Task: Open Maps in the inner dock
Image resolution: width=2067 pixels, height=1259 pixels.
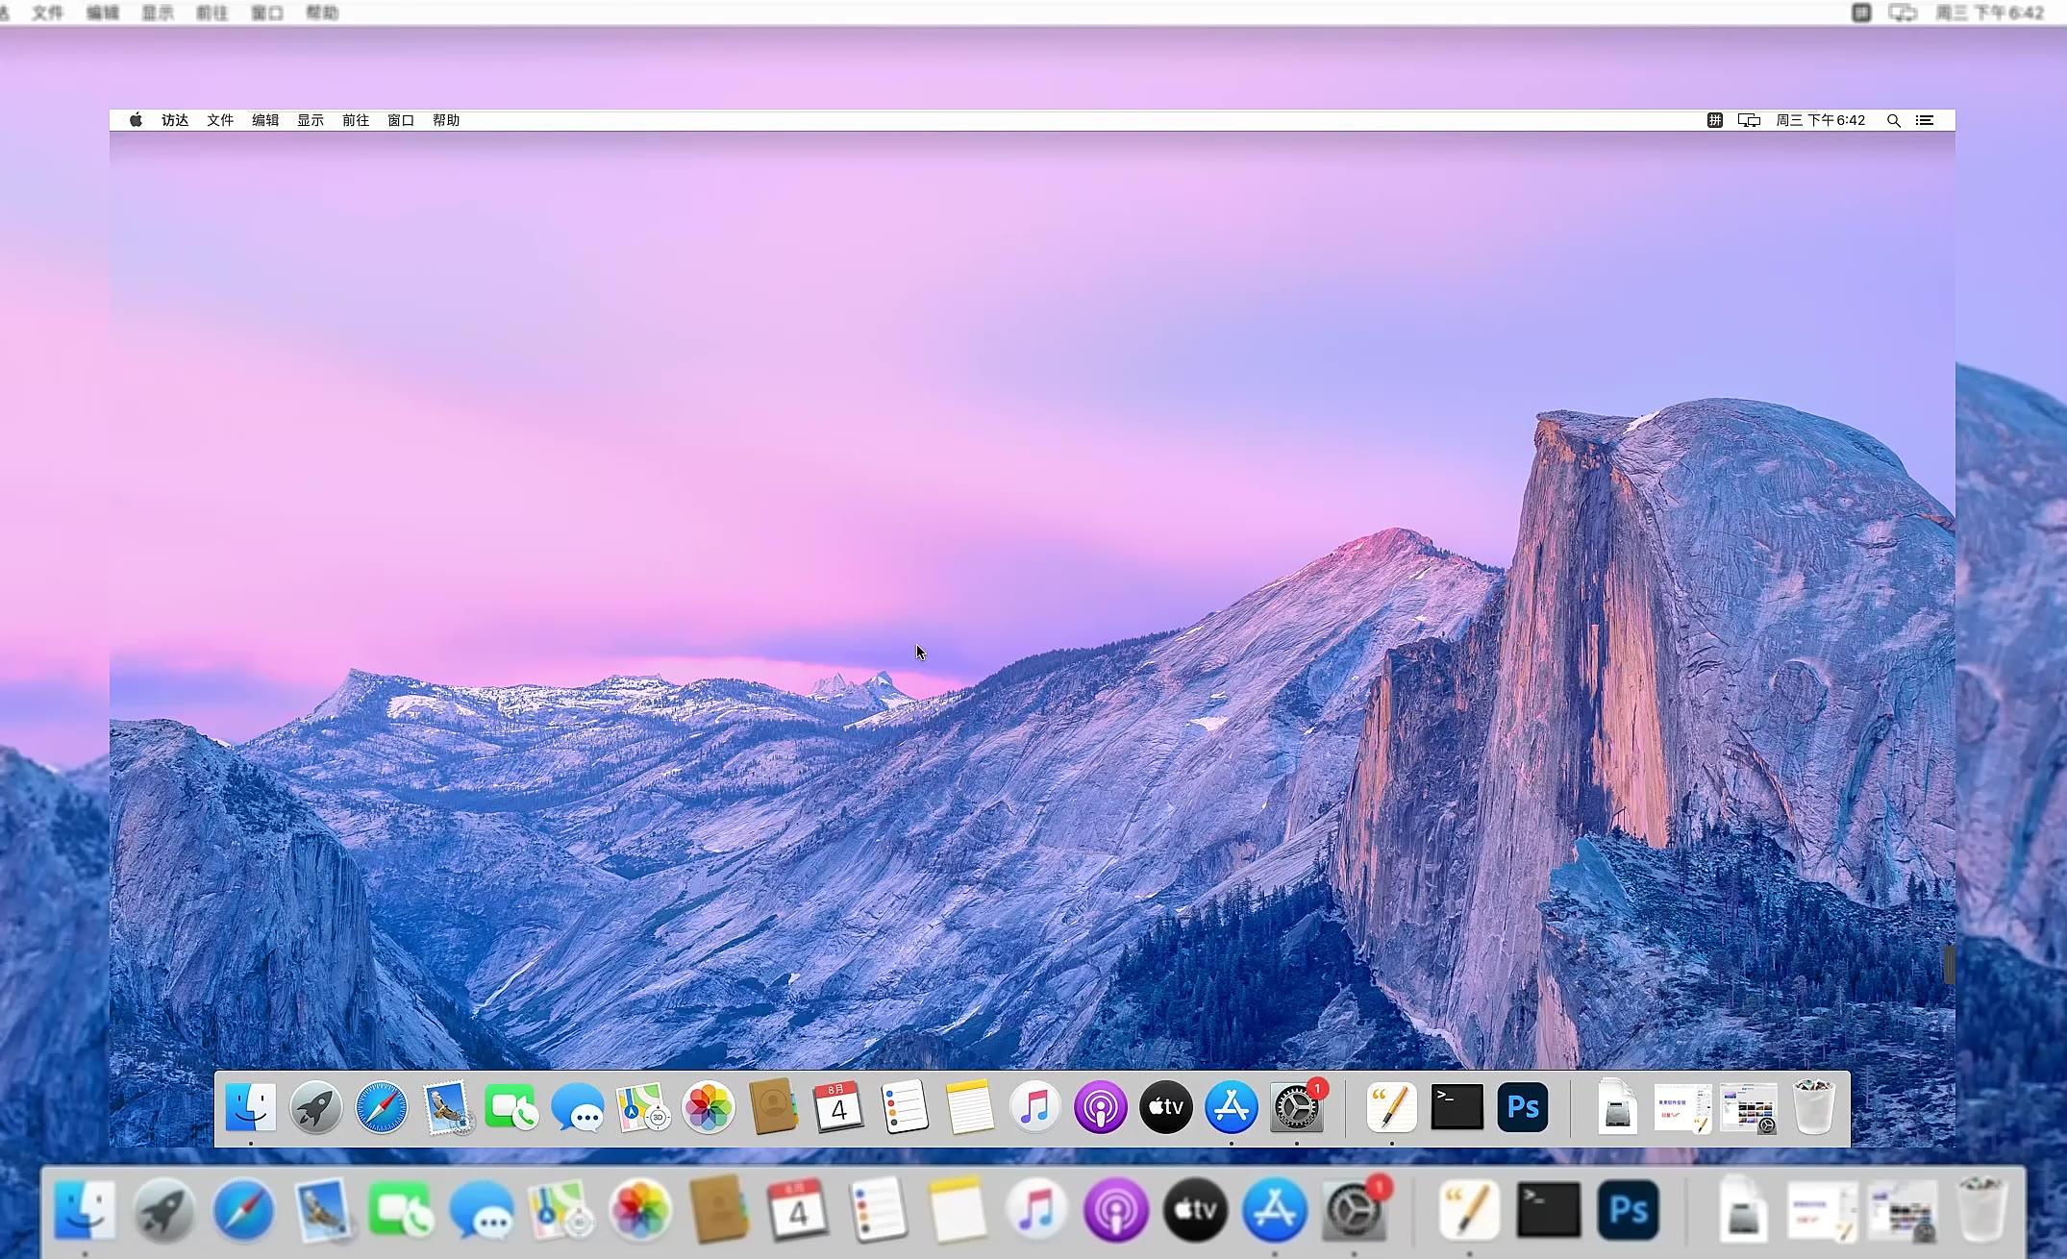Action: (x=643, y=1107)
